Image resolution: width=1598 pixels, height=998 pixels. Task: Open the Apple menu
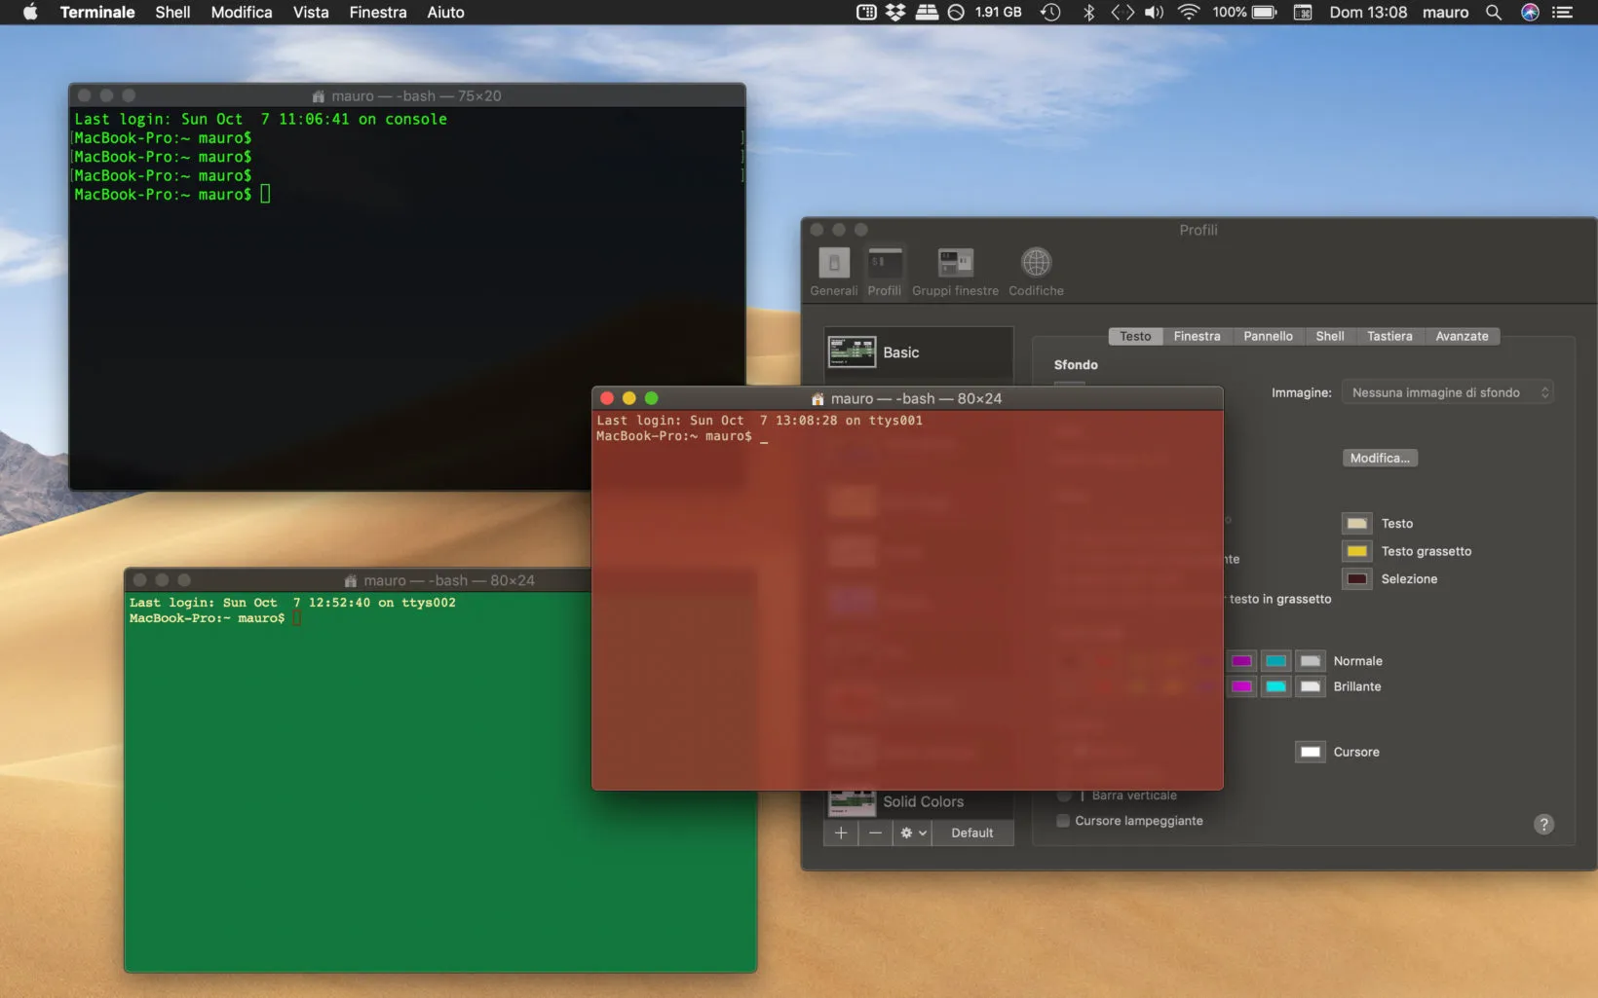(30, 12)
